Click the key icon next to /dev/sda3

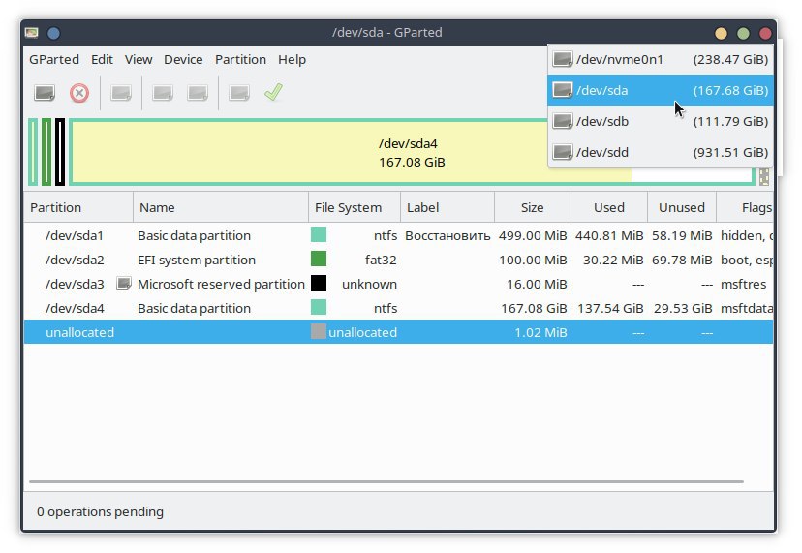[x=124, y=283]
